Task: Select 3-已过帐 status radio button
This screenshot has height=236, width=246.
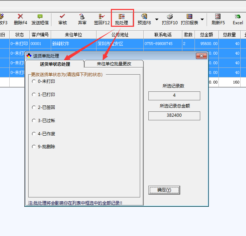Action: click(34, 121)
